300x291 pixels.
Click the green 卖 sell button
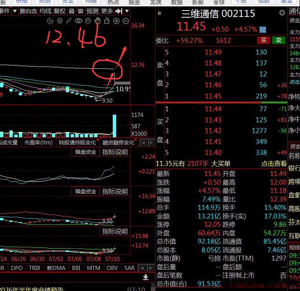pos(279,40)
